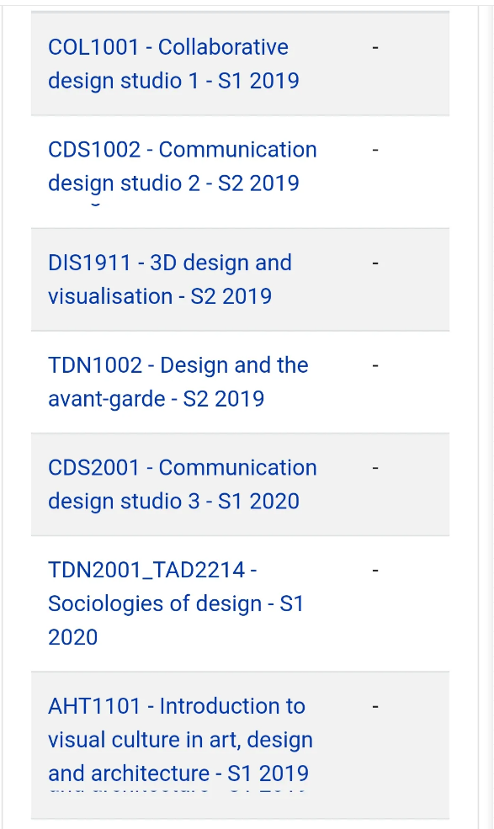The image size is (494, 829).
Task: Click the grade dash in the CDS1002 row
Action: coord(375,150)
